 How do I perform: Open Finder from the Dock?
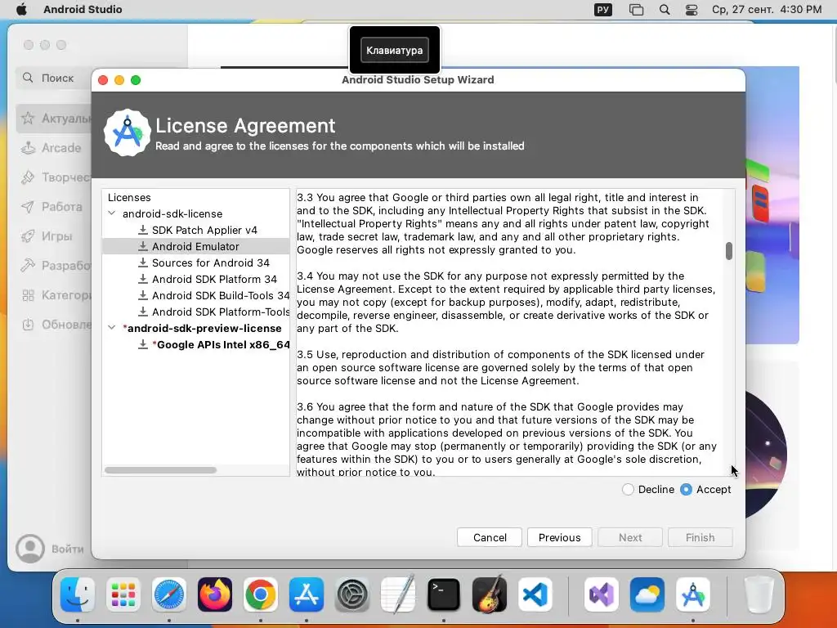pyautogui.click(x=78, y=594)
